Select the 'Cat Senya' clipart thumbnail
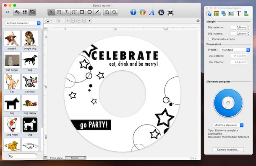256x166 pixels. click(12, 60)
